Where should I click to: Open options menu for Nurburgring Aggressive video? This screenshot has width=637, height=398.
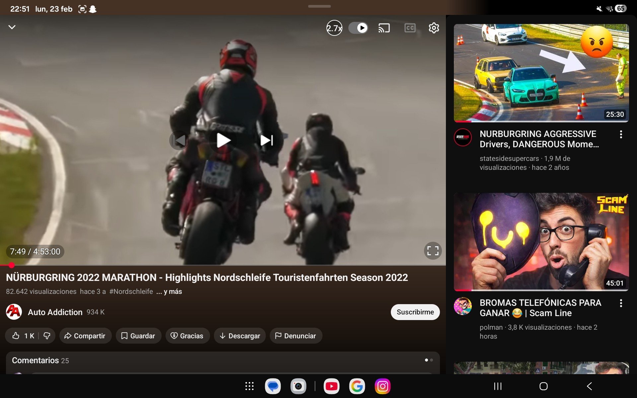(x=621, y=134)
